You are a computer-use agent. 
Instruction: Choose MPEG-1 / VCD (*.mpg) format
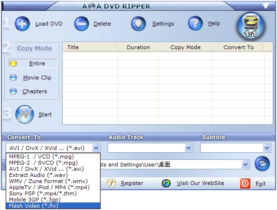(53, 157)
